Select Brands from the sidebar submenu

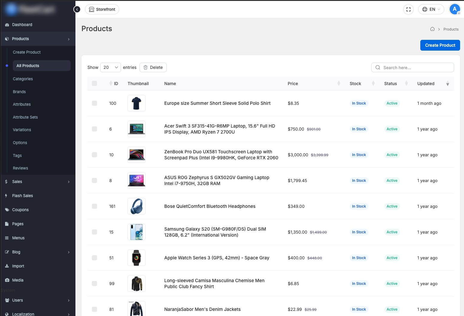point(19,92)
